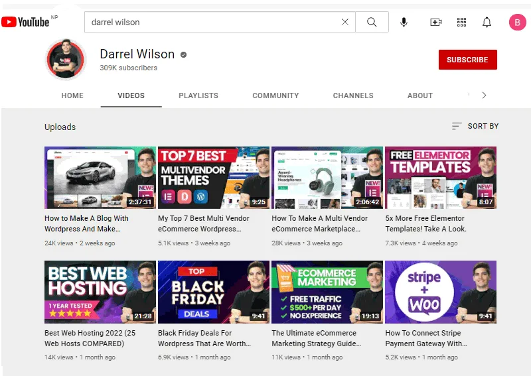This screenshot has width=531, height=376.
Task: Click title Best Web Hosting 2022
Action: (x=90, y=338)
